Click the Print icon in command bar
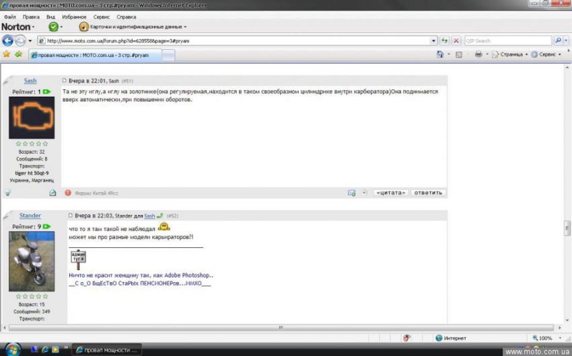 478,54
